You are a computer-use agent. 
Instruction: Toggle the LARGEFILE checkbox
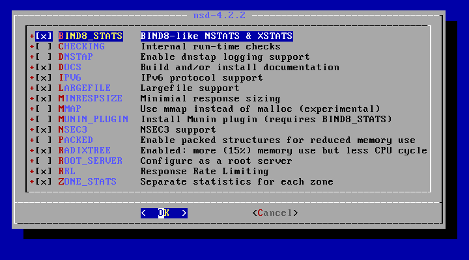(x=44, y=88)
